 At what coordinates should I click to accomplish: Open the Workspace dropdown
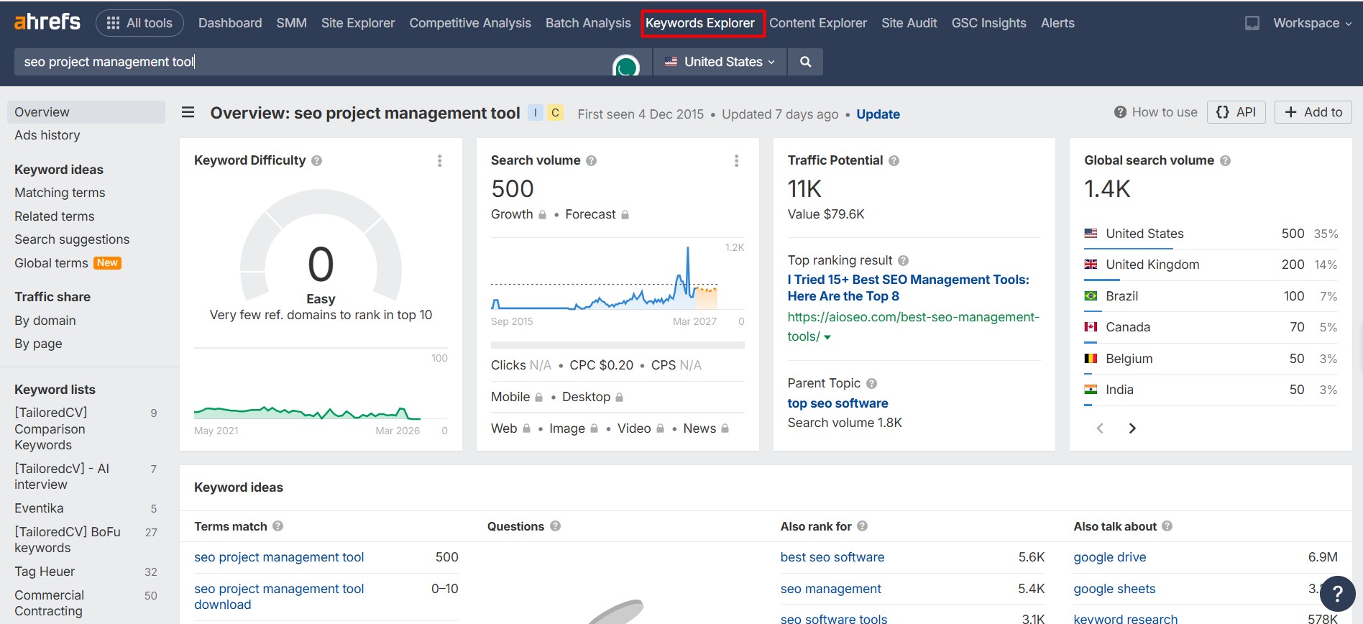(x=1312, y=23)
